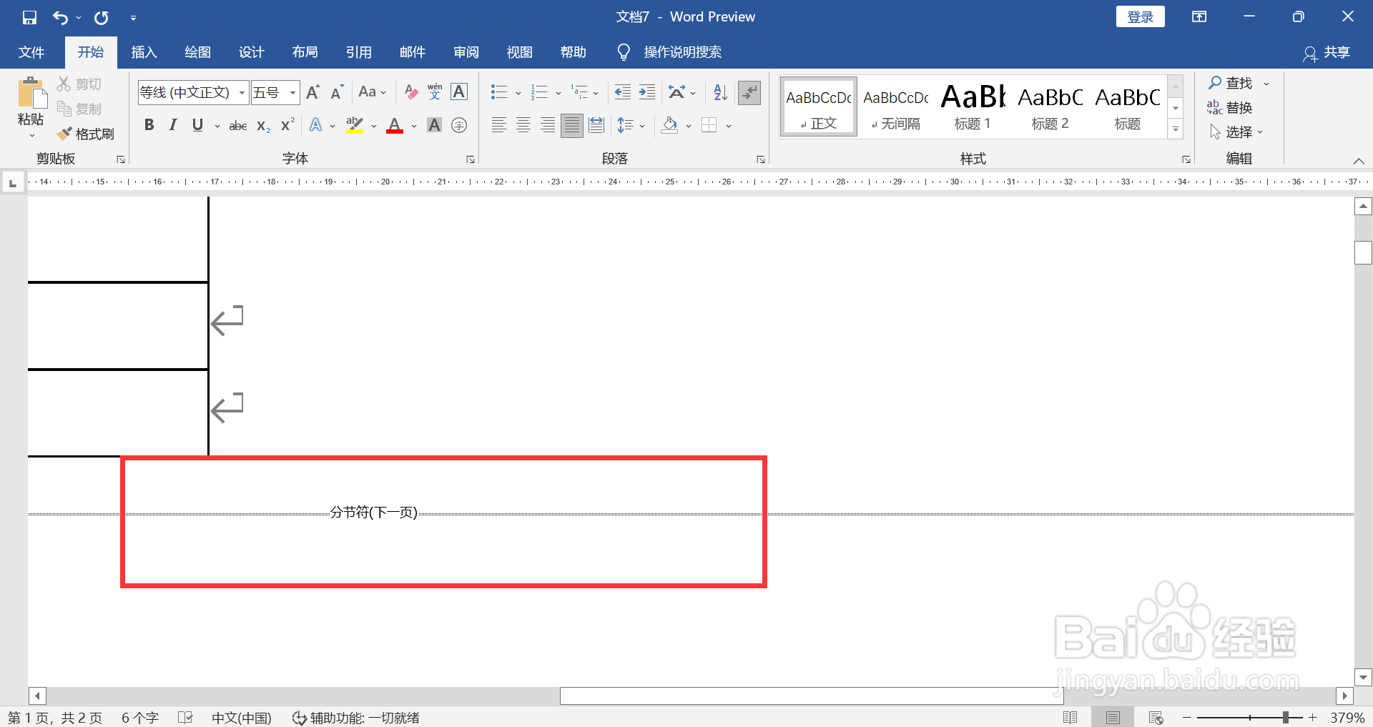The height and width of the screenshot is (727, 1373).
Task: Expand the font color dropdown arrow
Action: point(414,127)
